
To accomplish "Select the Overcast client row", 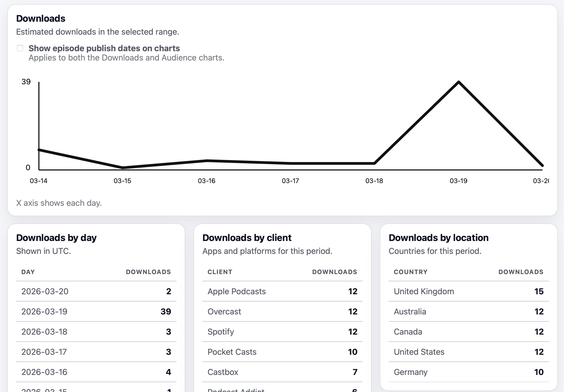I will tap(282, 312).
